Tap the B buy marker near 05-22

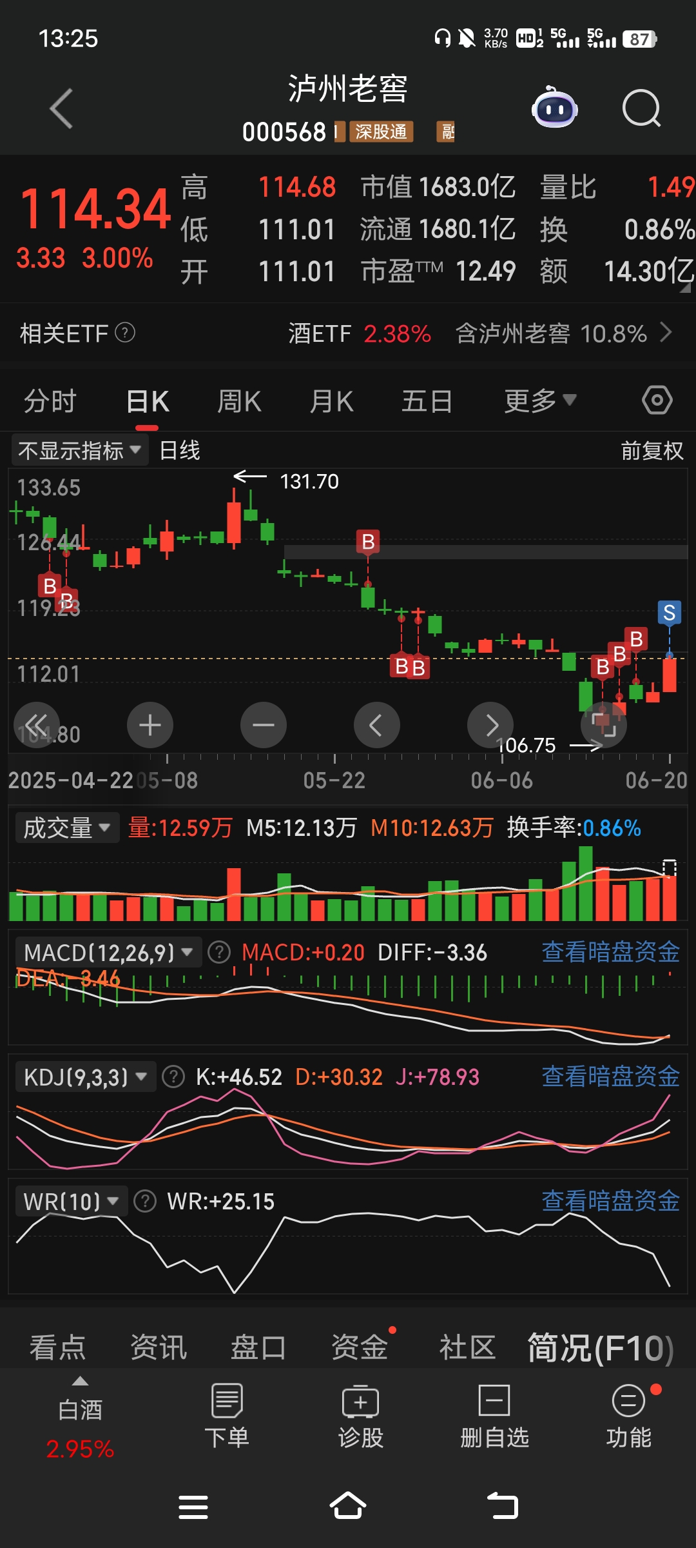click(x=368, y=542)
